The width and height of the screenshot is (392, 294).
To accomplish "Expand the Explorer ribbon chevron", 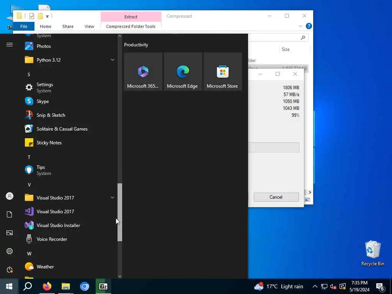I will point(300,26).
